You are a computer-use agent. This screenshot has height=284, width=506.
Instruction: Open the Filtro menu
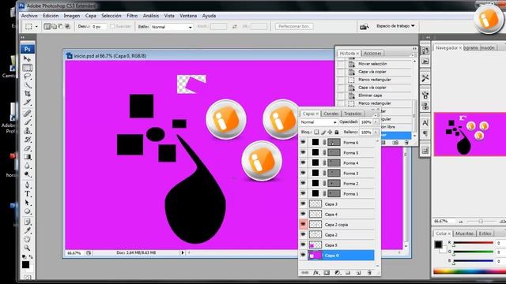pos(132,16)
